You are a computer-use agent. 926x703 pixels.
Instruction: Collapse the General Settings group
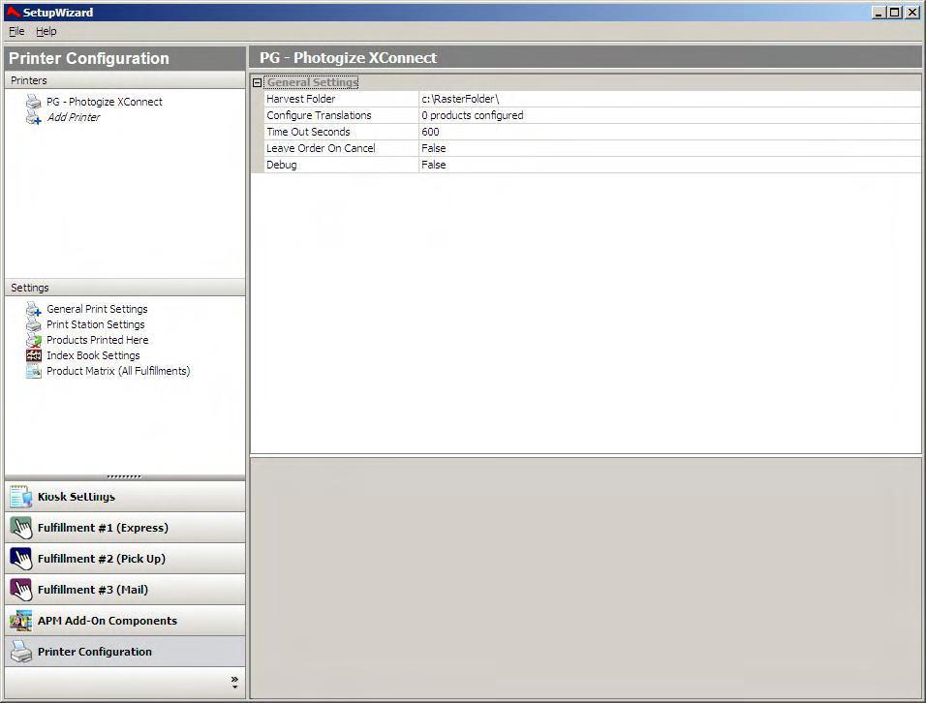pos(257,82)
